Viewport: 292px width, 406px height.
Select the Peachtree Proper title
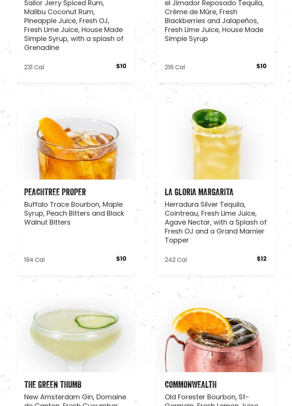[55, 192]
